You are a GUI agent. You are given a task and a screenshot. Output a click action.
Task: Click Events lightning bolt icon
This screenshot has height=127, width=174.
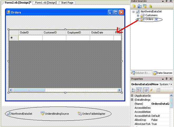pos(151,90)
